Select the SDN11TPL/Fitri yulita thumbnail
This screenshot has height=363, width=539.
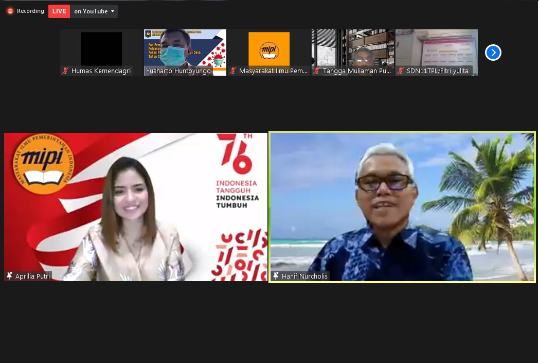tap(437, 49)
